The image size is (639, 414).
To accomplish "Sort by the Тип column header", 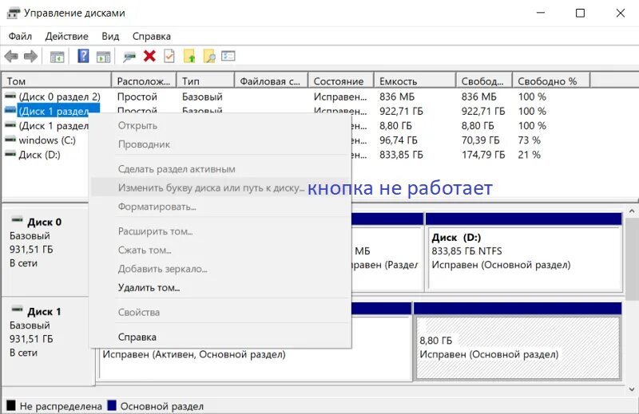I will [205, 81].
